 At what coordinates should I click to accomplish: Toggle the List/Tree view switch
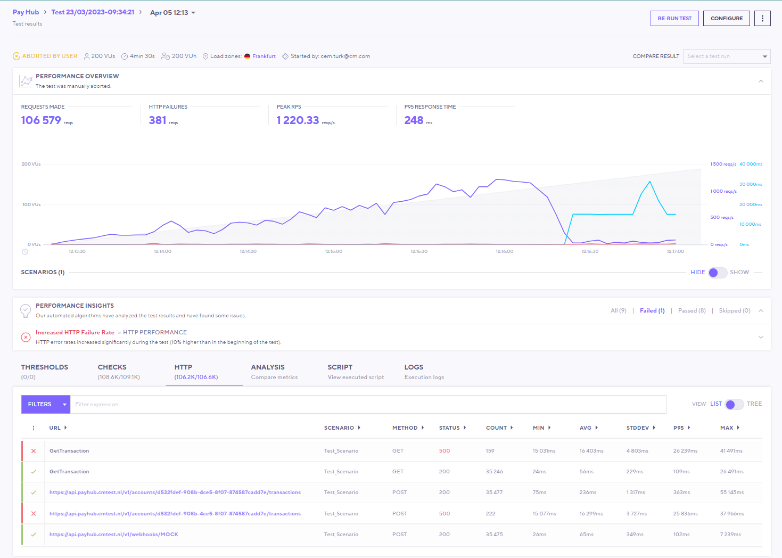[x=734, y=404]
